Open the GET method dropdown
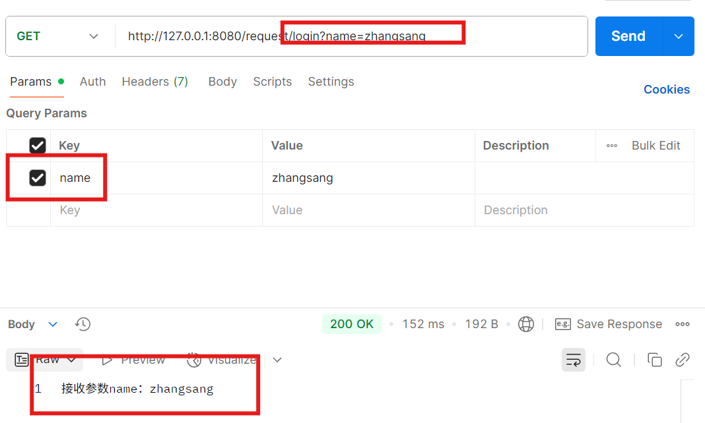Screen dimensions: 705x423 57,36
